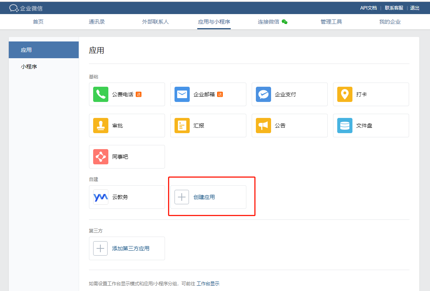Select the 应用与小程序 tab

click(x=214, y=22)
